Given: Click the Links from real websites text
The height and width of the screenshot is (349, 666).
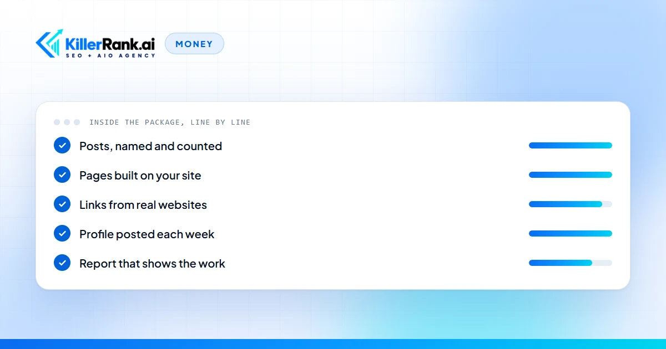Looking at the screenshot, I should [143, 205].
